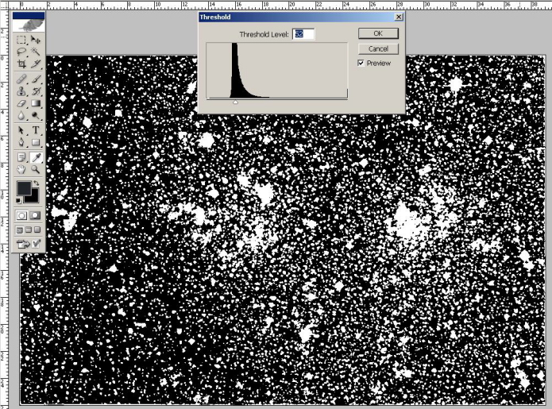Select the Path Selection arrow tool

21,130
